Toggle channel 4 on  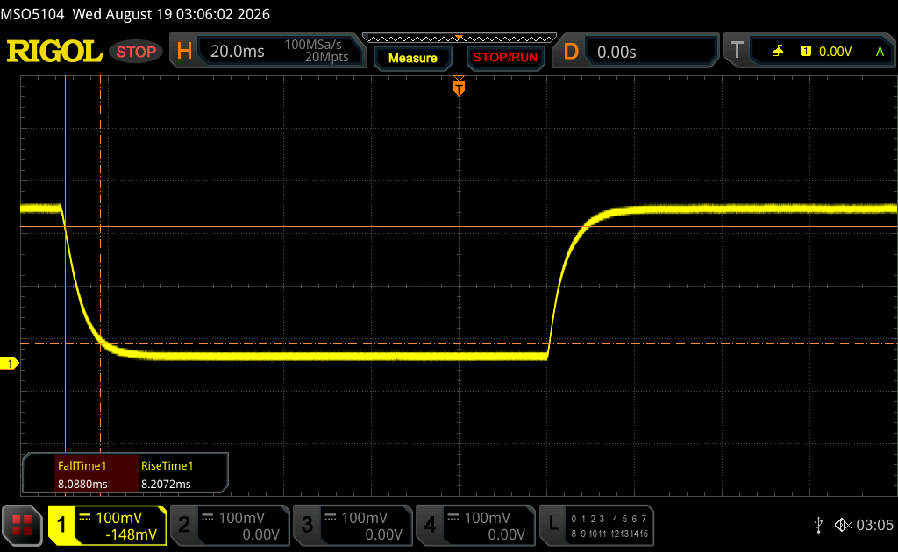tap(430, 525)
